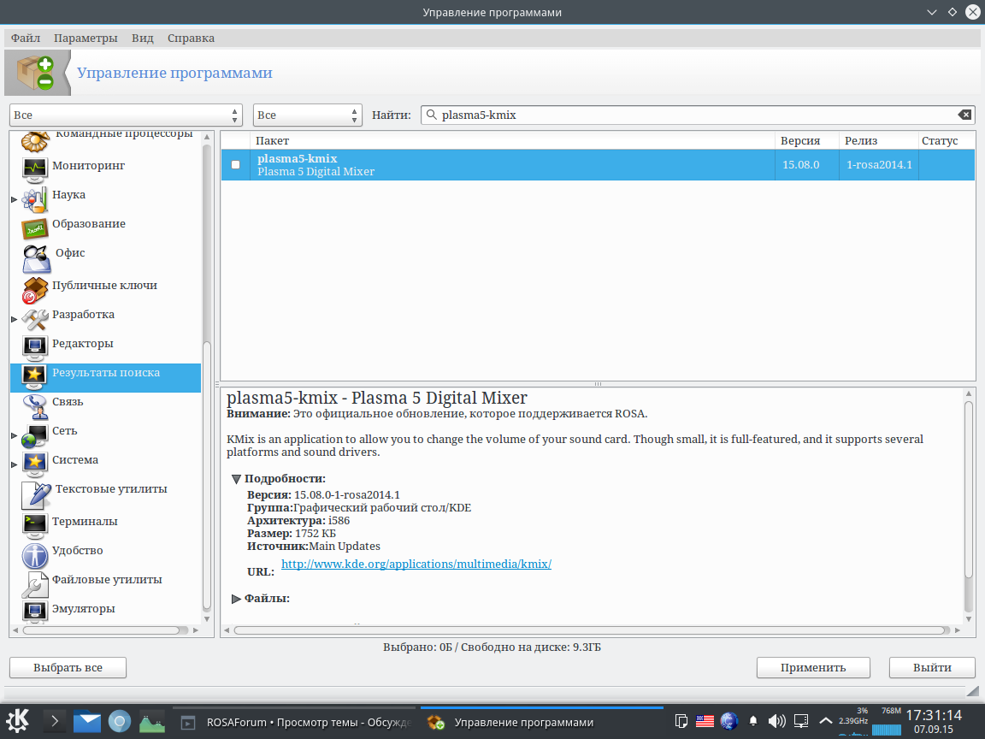Click the taskbar activity arrow icon

point(55,721)
